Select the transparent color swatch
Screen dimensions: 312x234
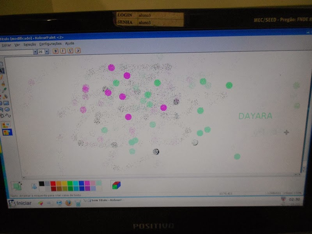point(34,186)
